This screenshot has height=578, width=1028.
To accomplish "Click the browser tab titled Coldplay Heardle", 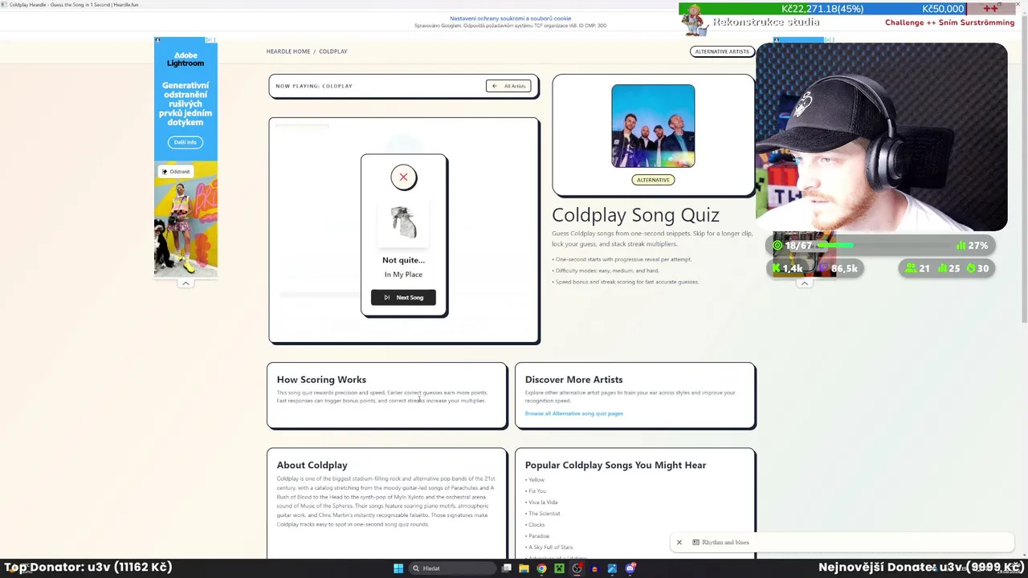I will pos(74,5).
